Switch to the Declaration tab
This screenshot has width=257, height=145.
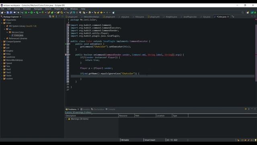[x=98, y=109]
